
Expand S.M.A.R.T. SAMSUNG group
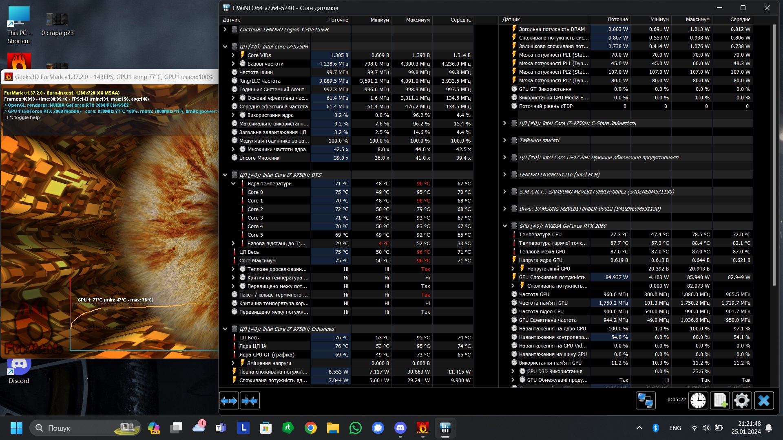pyautogui.click(x=504, y=191)
